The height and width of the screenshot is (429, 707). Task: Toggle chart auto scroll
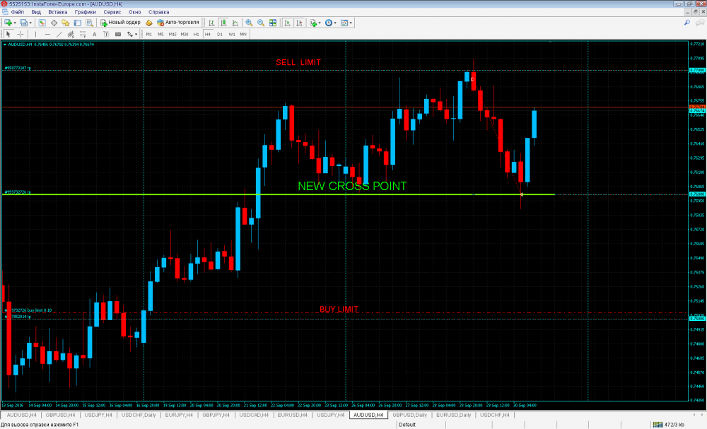[x=287, y=23]
